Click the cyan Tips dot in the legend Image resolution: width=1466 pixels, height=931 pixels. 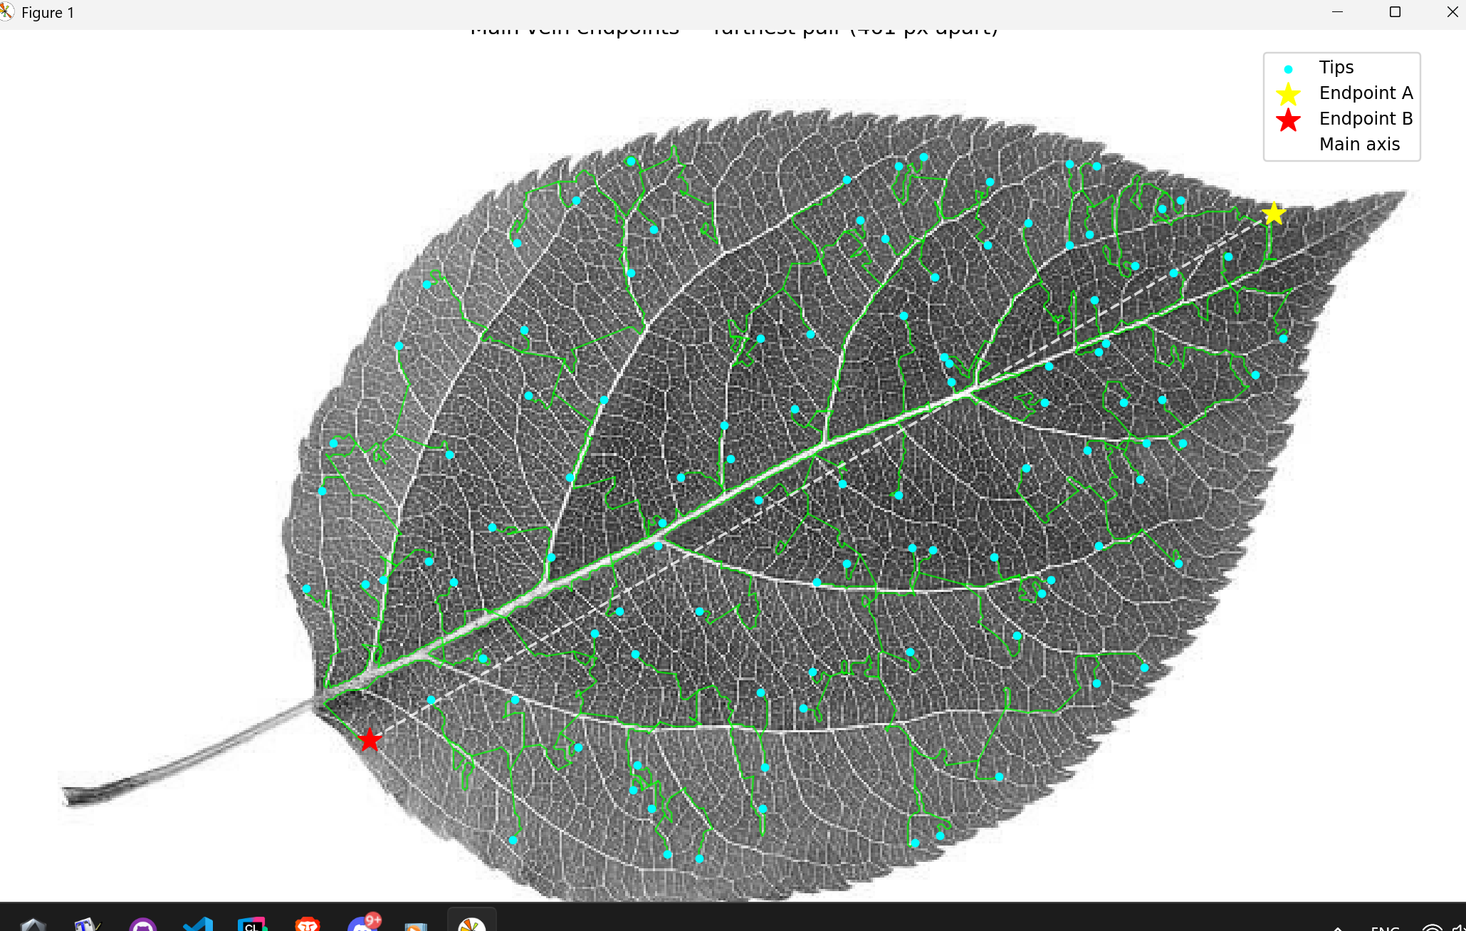pyautogui.click(x=1288, y=69)
